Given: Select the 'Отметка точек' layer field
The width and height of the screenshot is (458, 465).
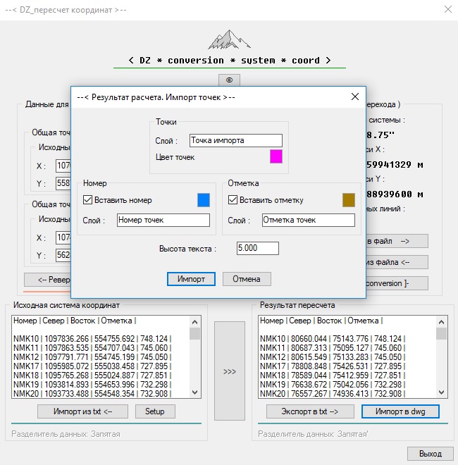Looking at the screenshot, I should pos(308,220).
